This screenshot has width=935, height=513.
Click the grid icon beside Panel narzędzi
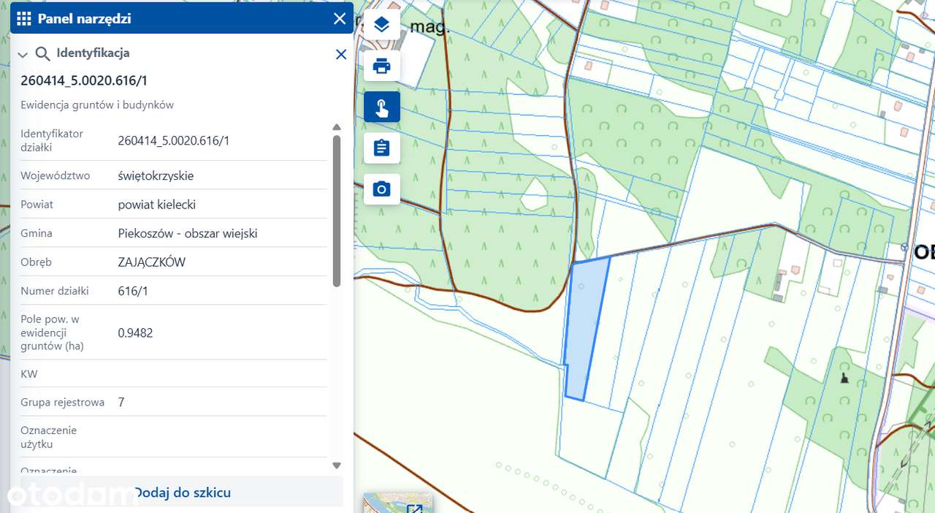pos(24,19)
